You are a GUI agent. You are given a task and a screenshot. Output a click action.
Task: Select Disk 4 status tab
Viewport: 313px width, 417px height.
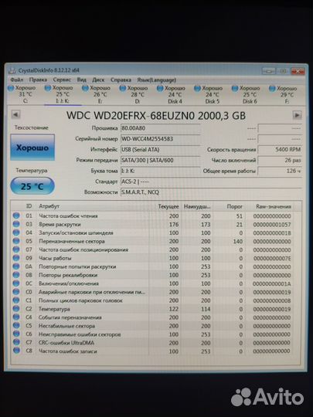[x=172, y=95]
